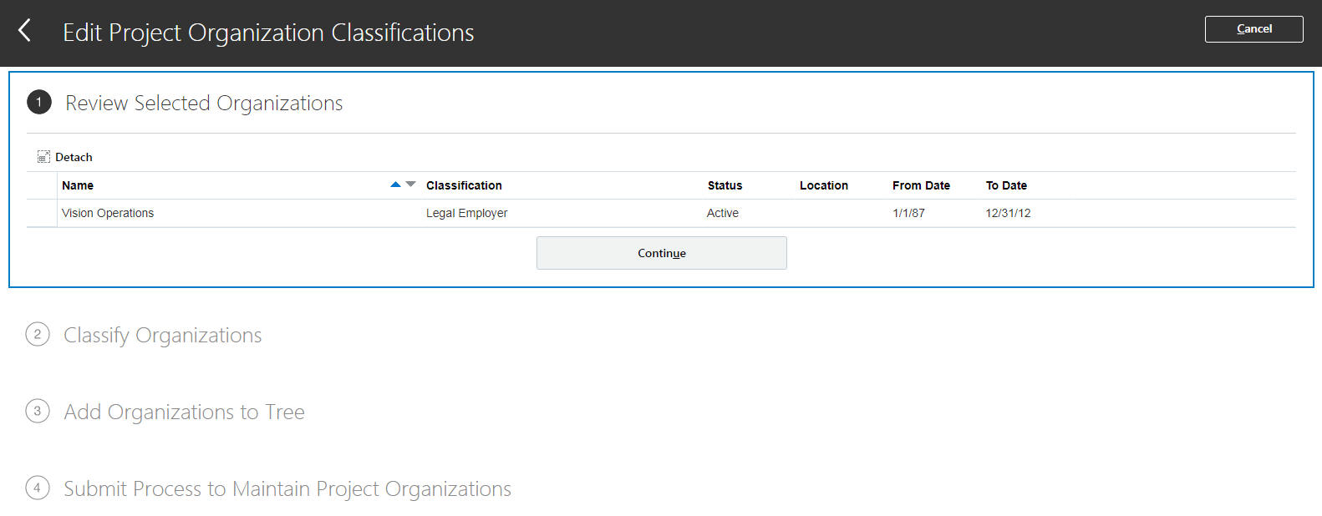Expand Submit Process to Maintain Project Organizations
Image resolution: width=1322 pixels, height=516 pixels.
[x=287, y=489]
